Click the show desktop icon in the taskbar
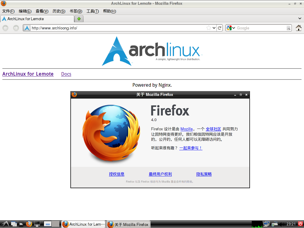 pyautogui.click(x=14, y=224)
